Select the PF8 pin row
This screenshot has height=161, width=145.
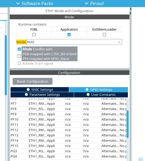[68, 109]
